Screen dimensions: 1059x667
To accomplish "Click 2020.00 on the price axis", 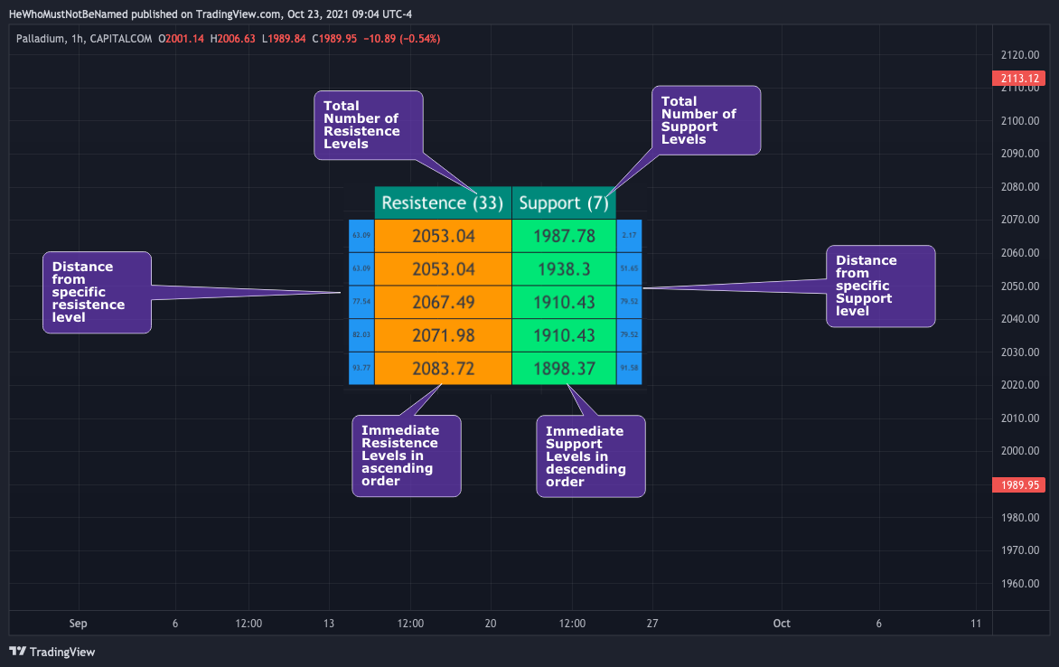I will point(1020,384).
